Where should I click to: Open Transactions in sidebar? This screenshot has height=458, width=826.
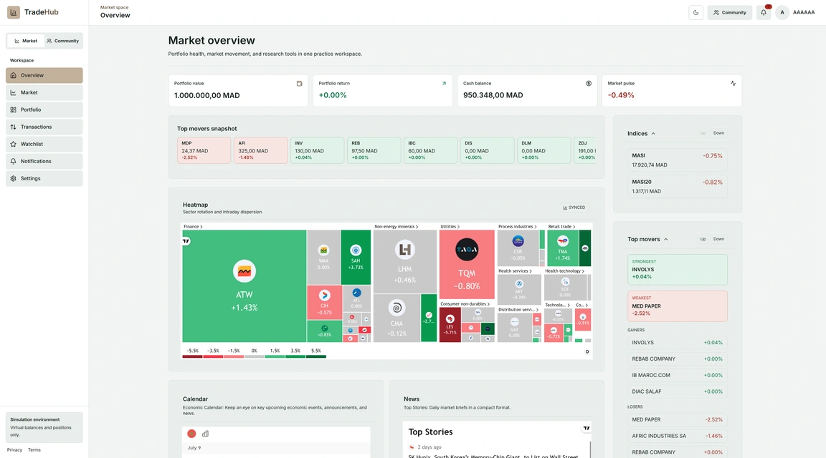(x=44, y=127)
